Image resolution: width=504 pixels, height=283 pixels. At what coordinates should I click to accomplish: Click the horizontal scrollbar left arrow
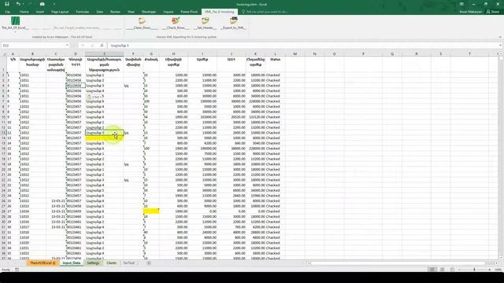coord(309,263)
